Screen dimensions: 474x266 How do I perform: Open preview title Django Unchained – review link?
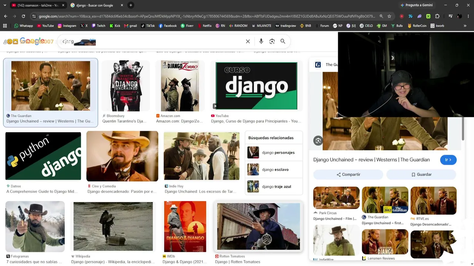coord(371,160)
